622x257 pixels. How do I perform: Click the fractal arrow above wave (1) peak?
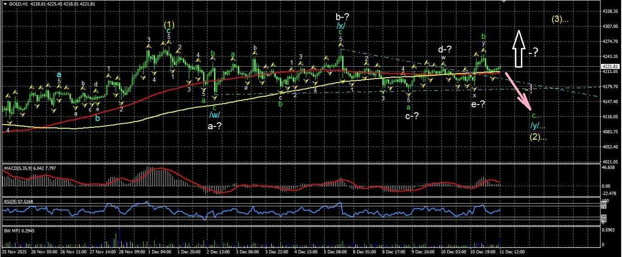coord(169,42)
